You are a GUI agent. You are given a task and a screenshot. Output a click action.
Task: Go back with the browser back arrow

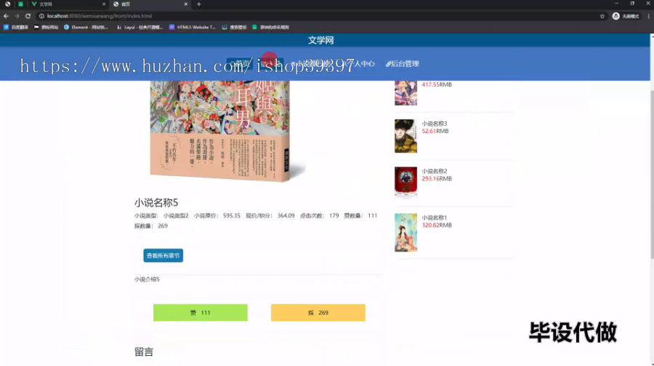click(6, 16)
